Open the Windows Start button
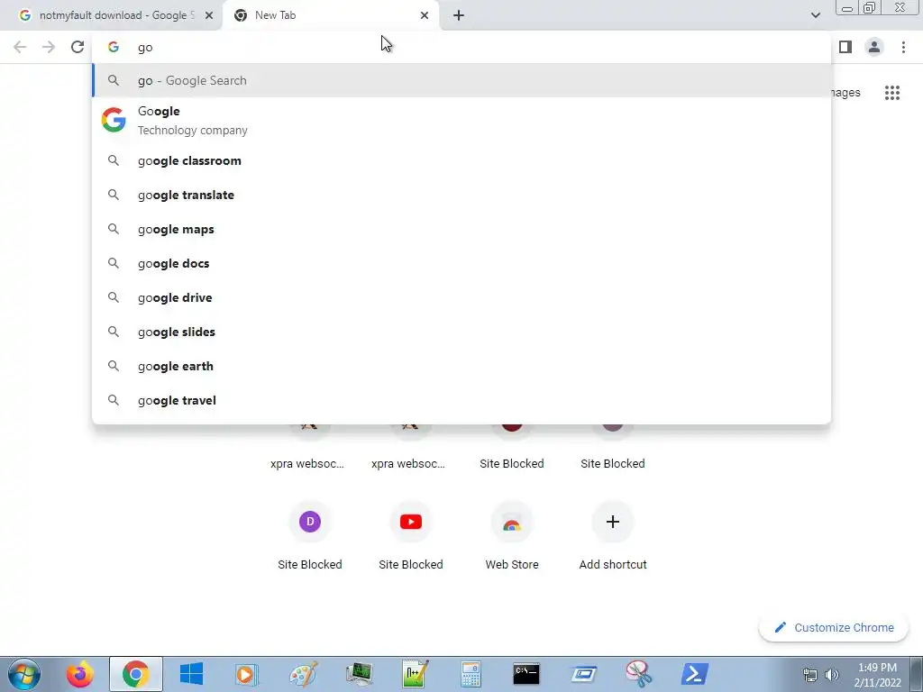Image resolution: width=923 pixels, height=692 pixels. (24, 674)
